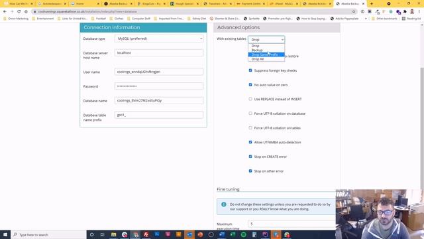Toggle Allow UTF8MB4 auto-detection
Image resolution: width=424 pixels, height=239 pixels.
click(x=250, y=142)
